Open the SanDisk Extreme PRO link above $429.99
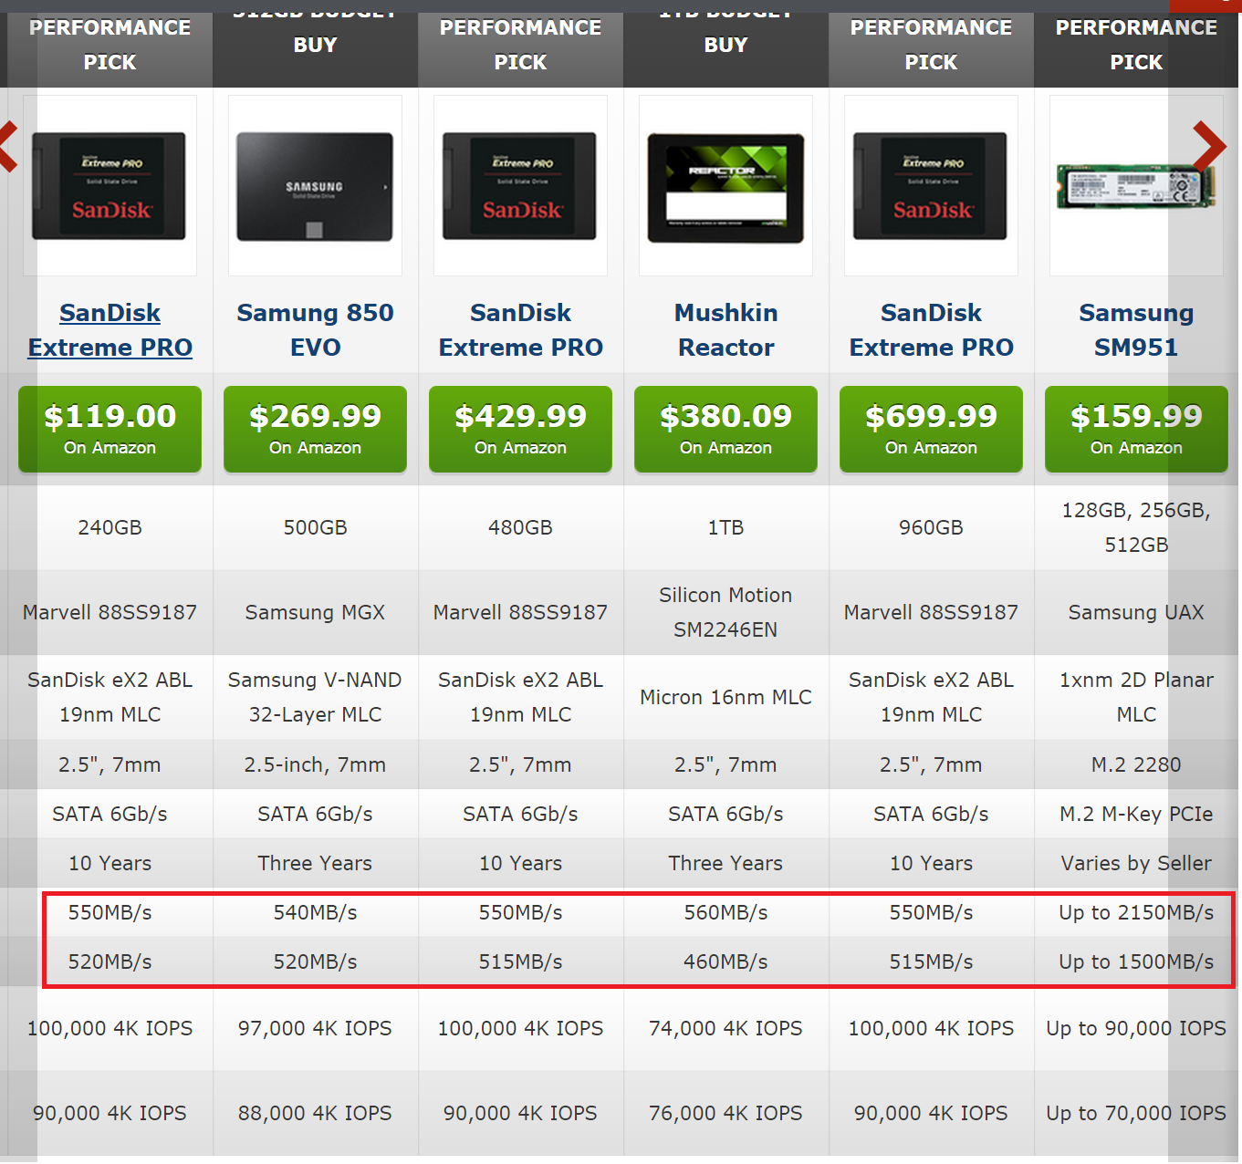1242x1164 pixels. tap(520, 330)
